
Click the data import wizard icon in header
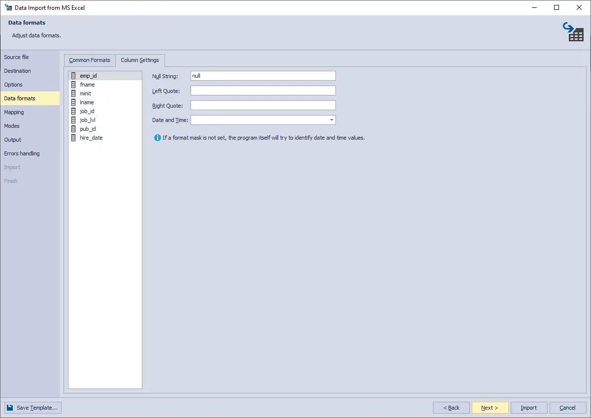(573, 32)
